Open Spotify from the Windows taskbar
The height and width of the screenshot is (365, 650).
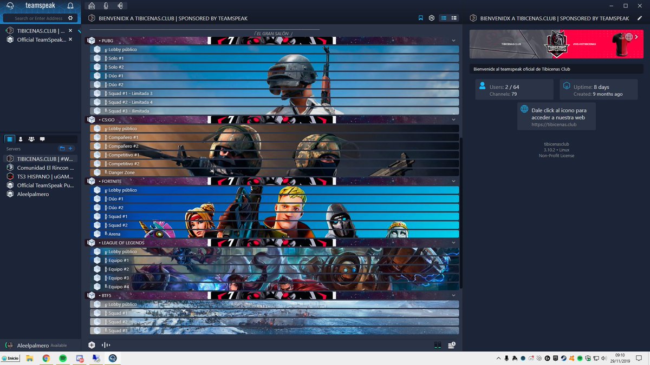[x=63, y=358]
